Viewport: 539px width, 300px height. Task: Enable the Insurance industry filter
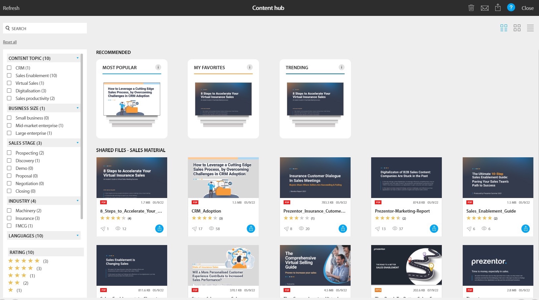[9, 218]
